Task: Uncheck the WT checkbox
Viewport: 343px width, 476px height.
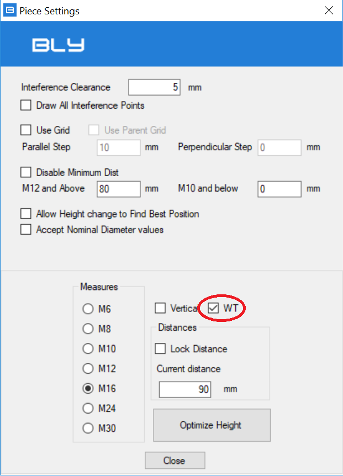Action: point(213,308)
